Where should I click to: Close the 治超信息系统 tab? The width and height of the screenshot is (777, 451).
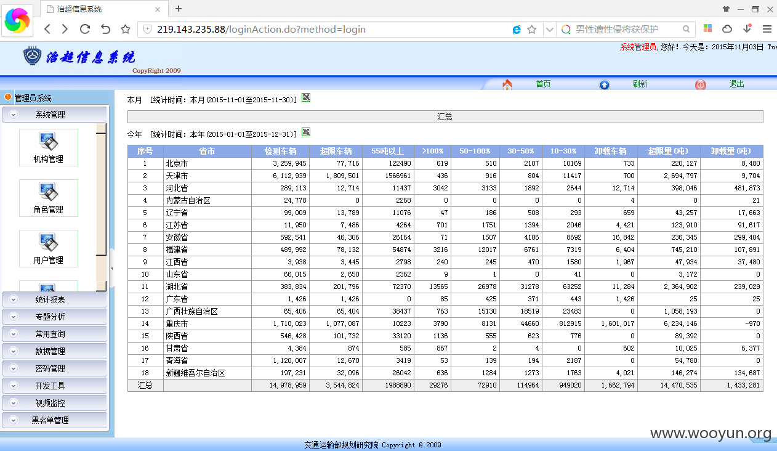pyautogui.click(x=158, y=9)
